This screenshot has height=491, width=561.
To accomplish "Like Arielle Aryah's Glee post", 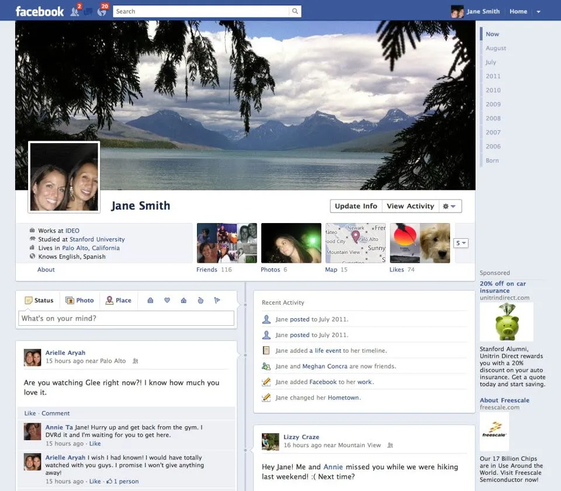I will [30, 413].
